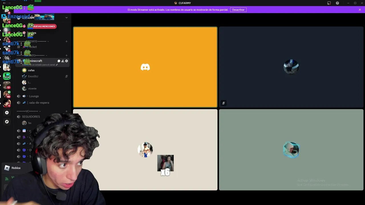
Task: Click avatar in dark top-right tile
Action: click(291, 67)
